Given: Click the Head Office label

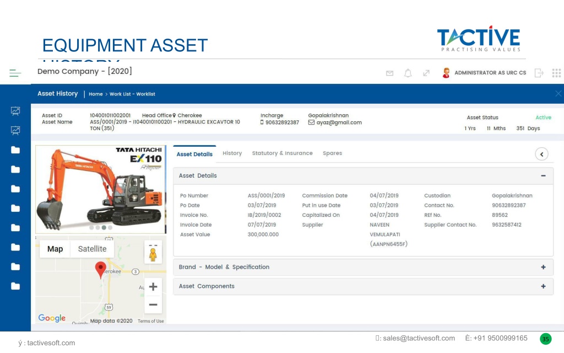Looking at the screenshot, I should pos(157,116).
